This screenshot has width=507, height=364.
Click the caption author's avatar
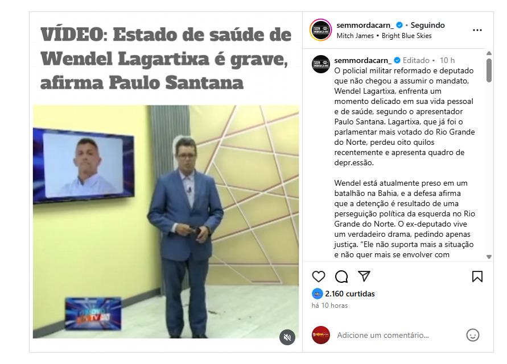pyautogui.click(x=321, y=64)
